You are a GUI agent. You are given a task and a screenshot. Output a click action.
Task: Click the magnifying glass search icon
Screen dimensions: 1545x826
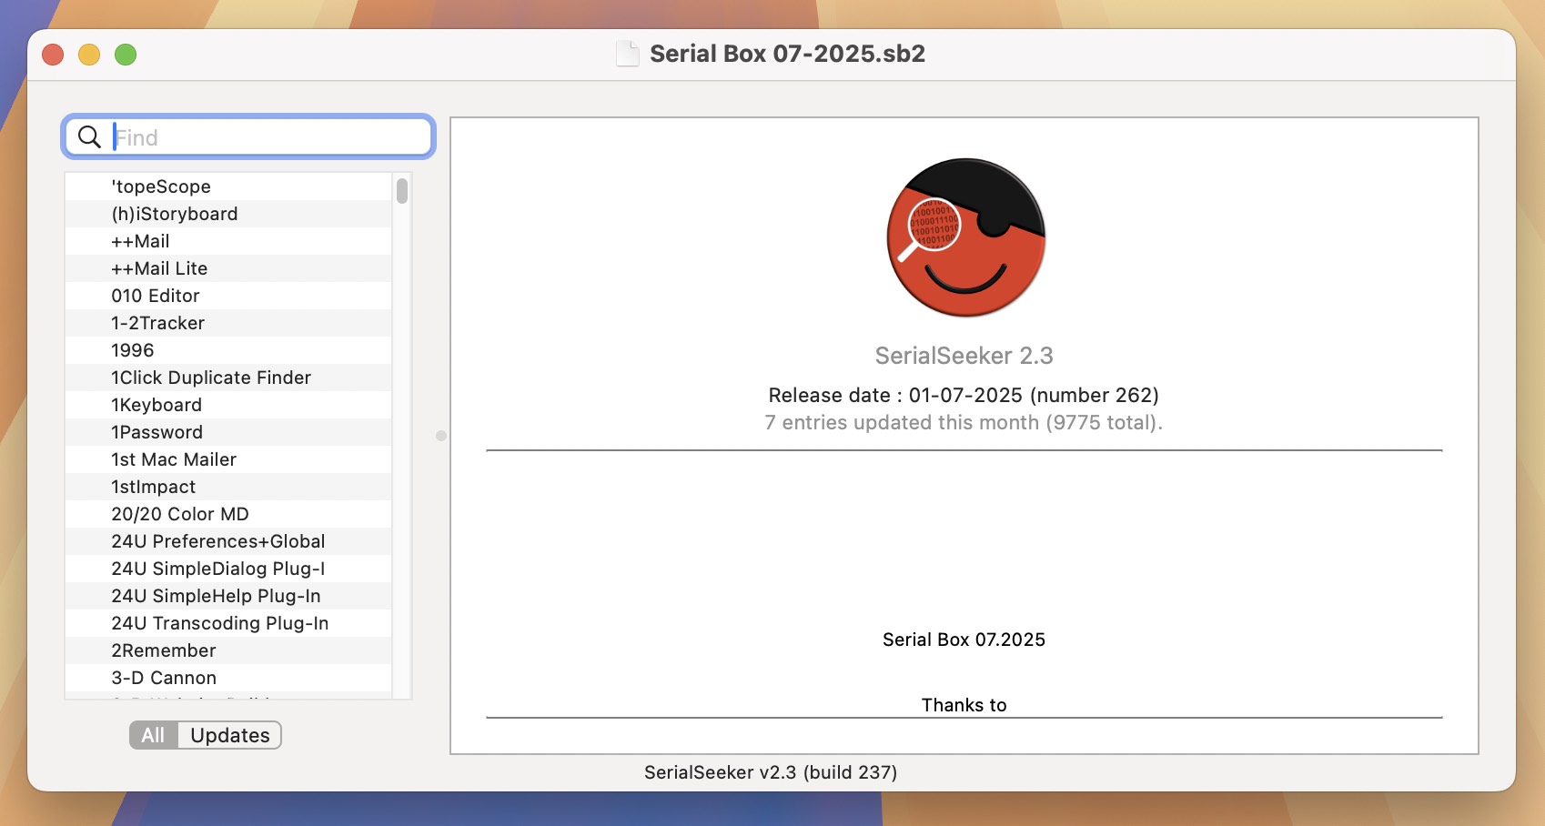tap(89, 137)
